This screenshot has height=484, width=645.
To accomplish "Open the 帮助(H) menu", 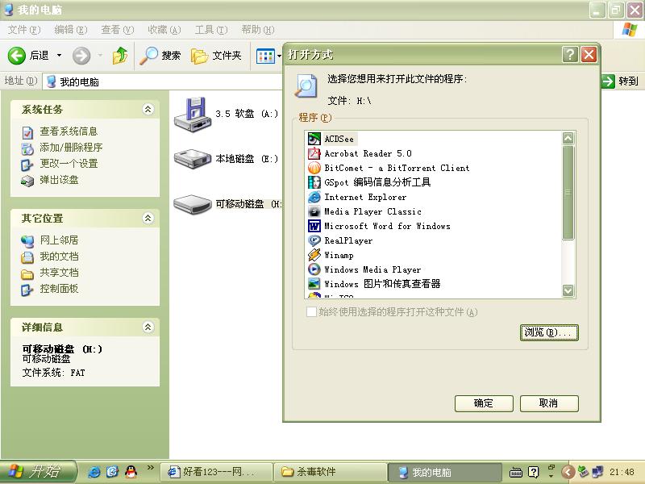I will [x=258, y=30].
